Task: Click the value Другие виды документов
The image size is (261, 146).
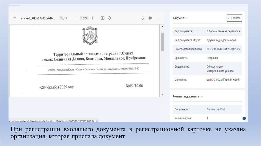Action: (221, 40)
